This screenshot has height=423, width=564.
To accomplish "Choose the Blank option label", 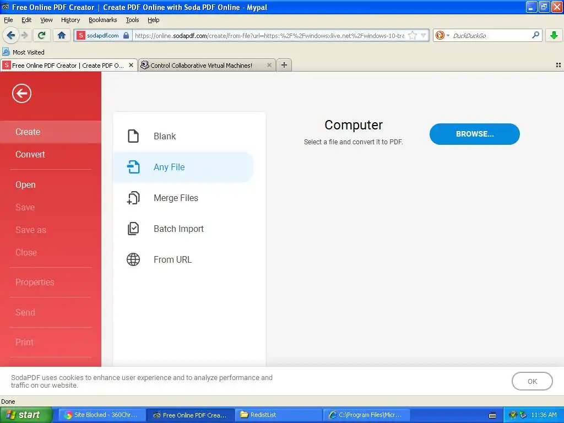I will [165, 137].
